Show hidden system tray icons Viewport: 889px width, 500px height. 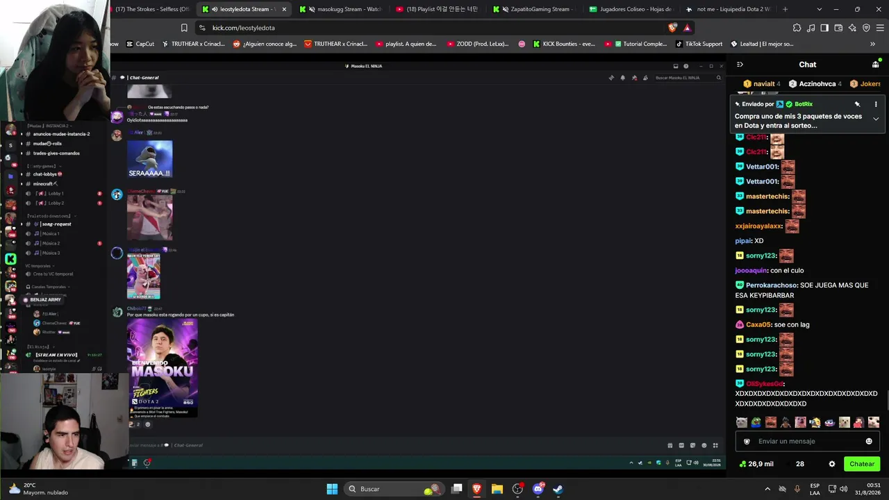point(767,489)
